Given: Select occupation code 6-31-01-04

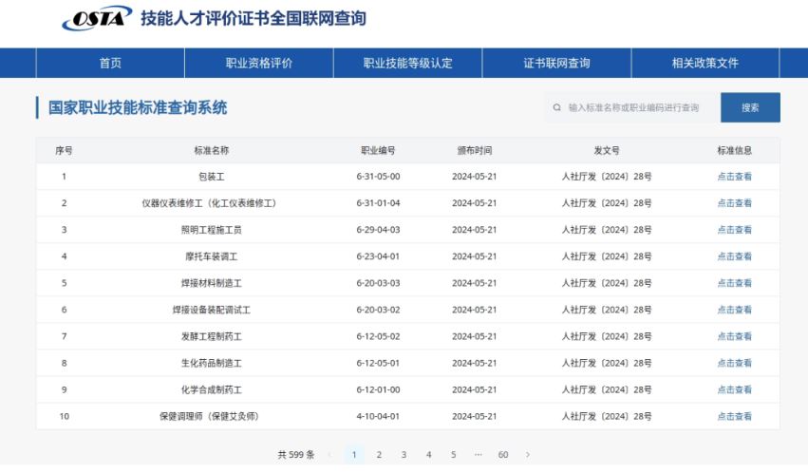Looking at the screenshot, I should pyautogui.click(x=378, y=203).
